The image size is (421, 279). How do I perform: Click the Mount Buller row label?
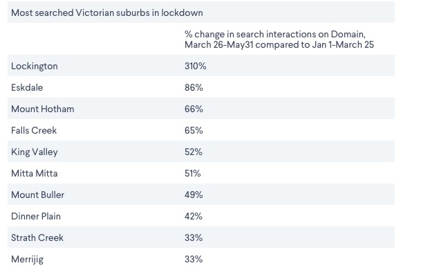pyautogui.click(x=37, y=195)
